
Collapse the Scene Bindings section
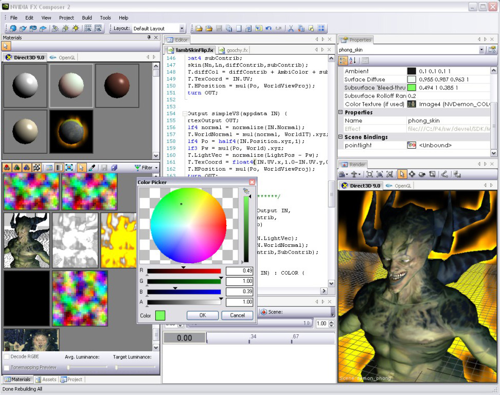coord(341,137)
